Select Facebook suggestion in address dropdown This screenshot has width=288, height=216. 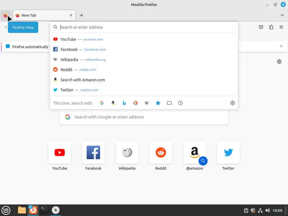[144, 49]
